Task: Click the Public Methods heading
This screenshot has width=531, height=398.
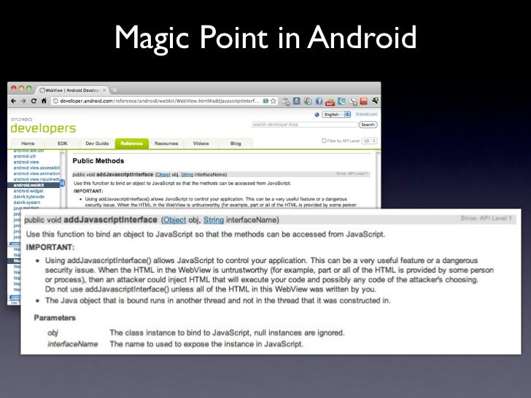Action: (98, 161)
